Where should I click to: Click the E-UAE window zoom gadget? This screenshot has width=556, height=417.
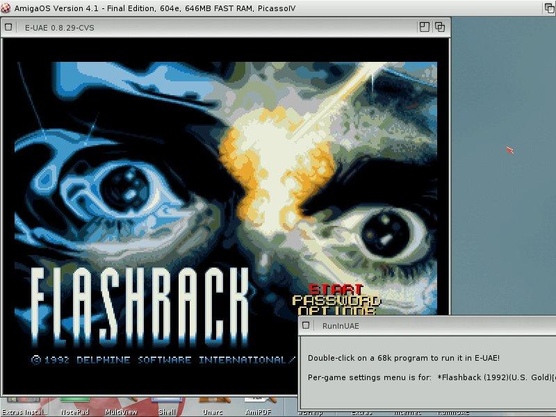coord(424,27)
